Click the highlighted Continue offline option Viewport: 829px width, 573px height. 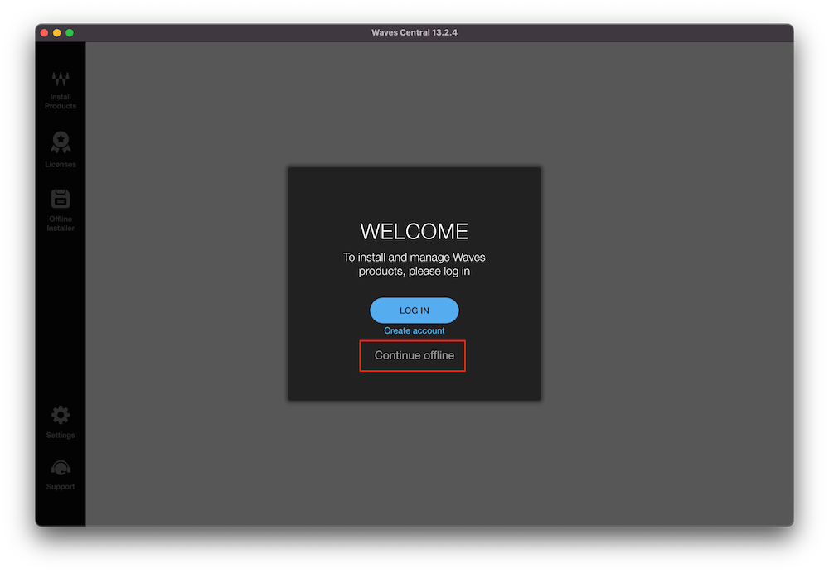point(412,355)
